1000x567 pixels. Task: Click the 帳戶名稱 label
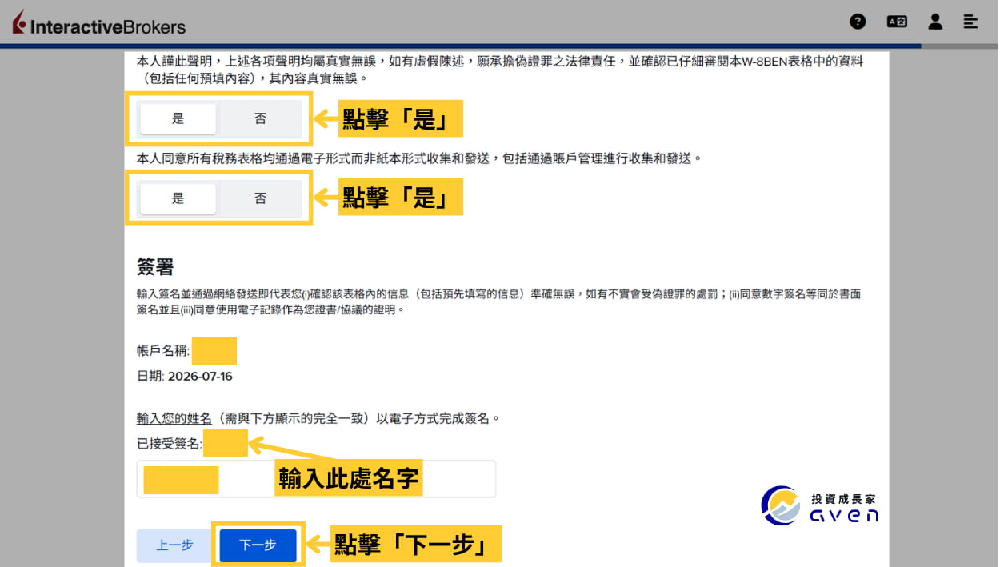[x=163, y=351]
